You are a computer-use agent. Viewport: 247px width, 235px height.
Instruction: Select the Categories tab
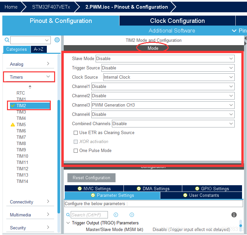[17, 49]
